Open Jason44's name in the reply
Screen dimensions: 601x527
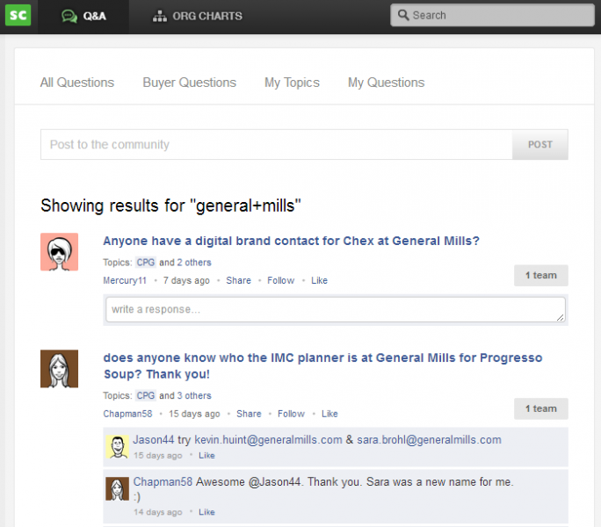click(x=153, y=440)
